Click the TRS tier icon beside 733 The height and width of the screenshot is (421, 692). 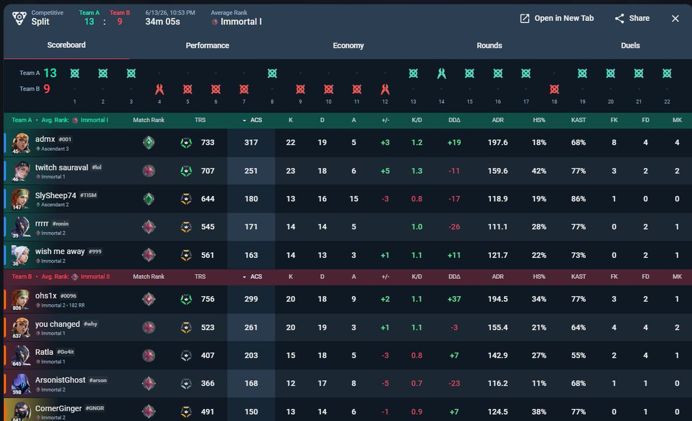tap(186, 142)
